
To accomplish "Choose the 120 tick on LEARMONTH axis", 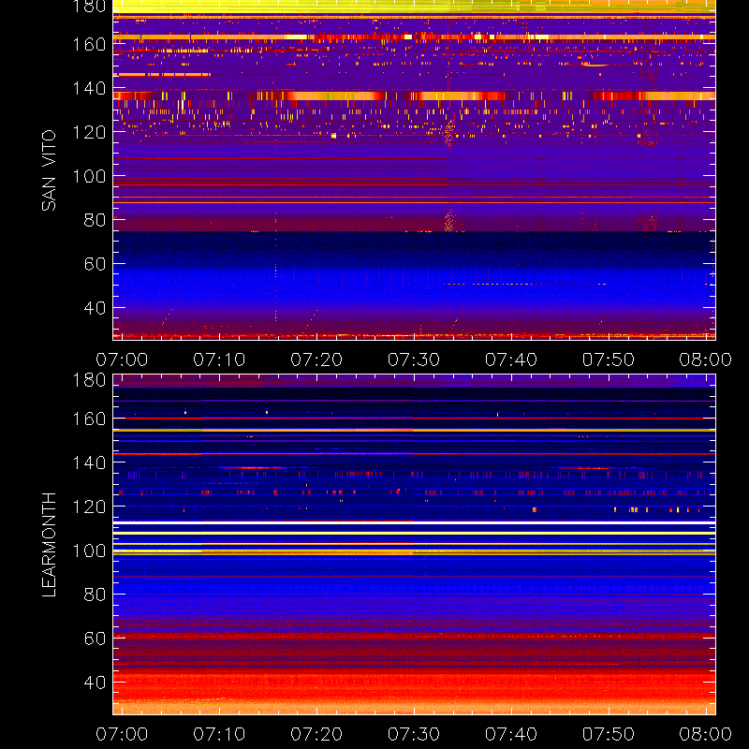I will click(x=89, y=507).
